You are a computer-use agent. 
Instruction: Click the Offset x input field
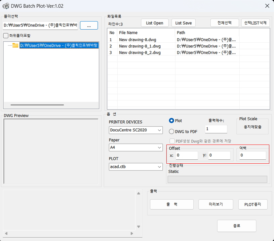187,155
